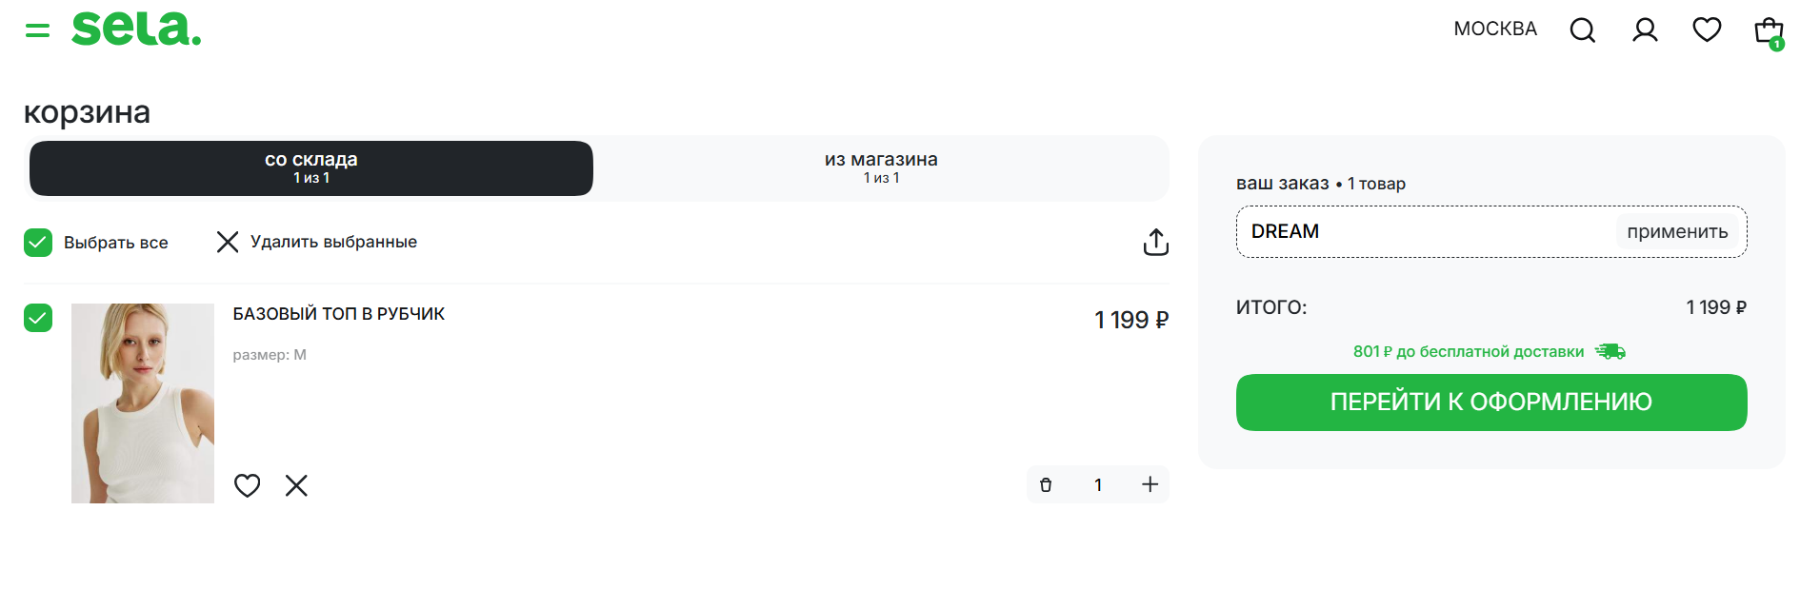Image resolution: width=1800 pixels, height=609 pixels.
Task: Click the trash icon in quantity control
Action: pyautogui.click(x=1046, y=485)
